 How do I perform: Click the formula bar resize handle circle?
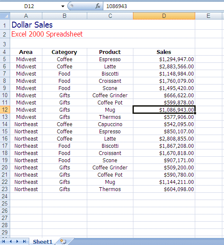72,6
